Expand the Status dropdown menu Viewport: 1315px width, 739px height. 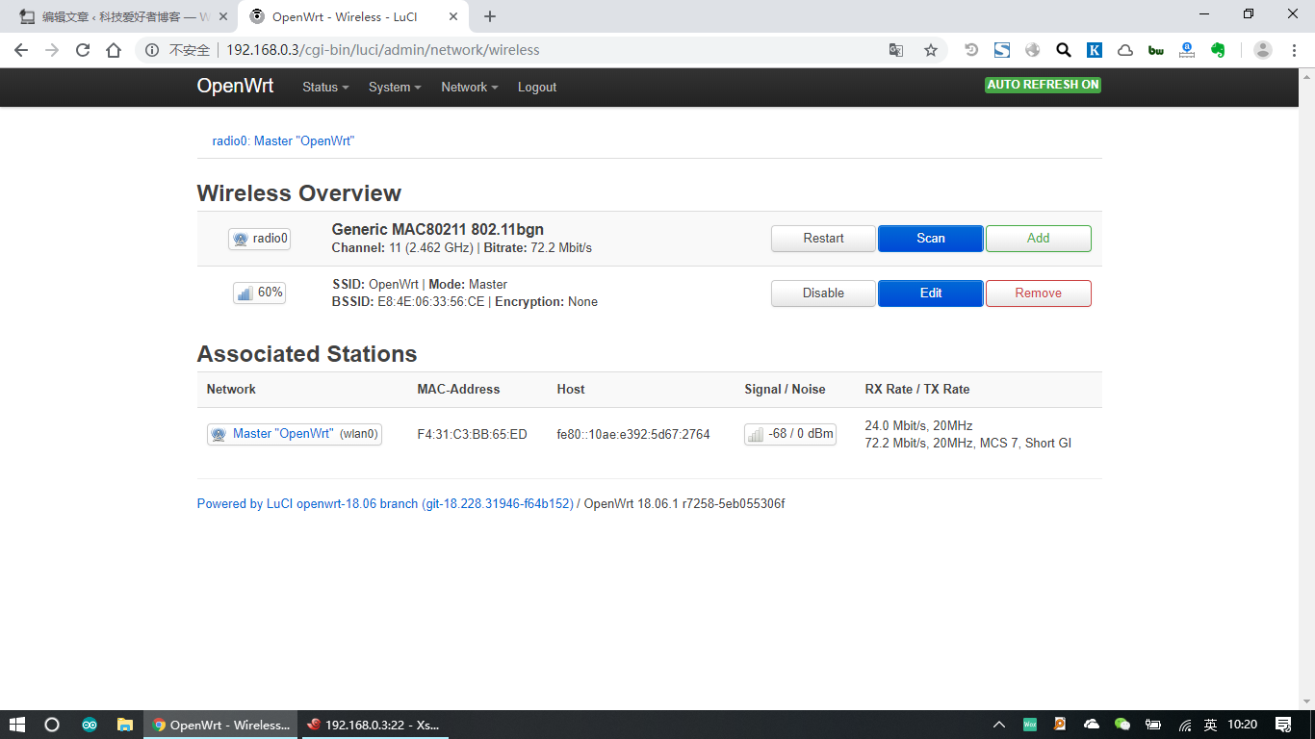point(325,88)
